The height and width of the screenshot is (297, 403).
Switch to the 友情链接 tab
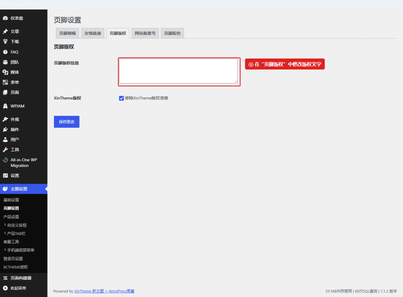(x=93, y=33)
